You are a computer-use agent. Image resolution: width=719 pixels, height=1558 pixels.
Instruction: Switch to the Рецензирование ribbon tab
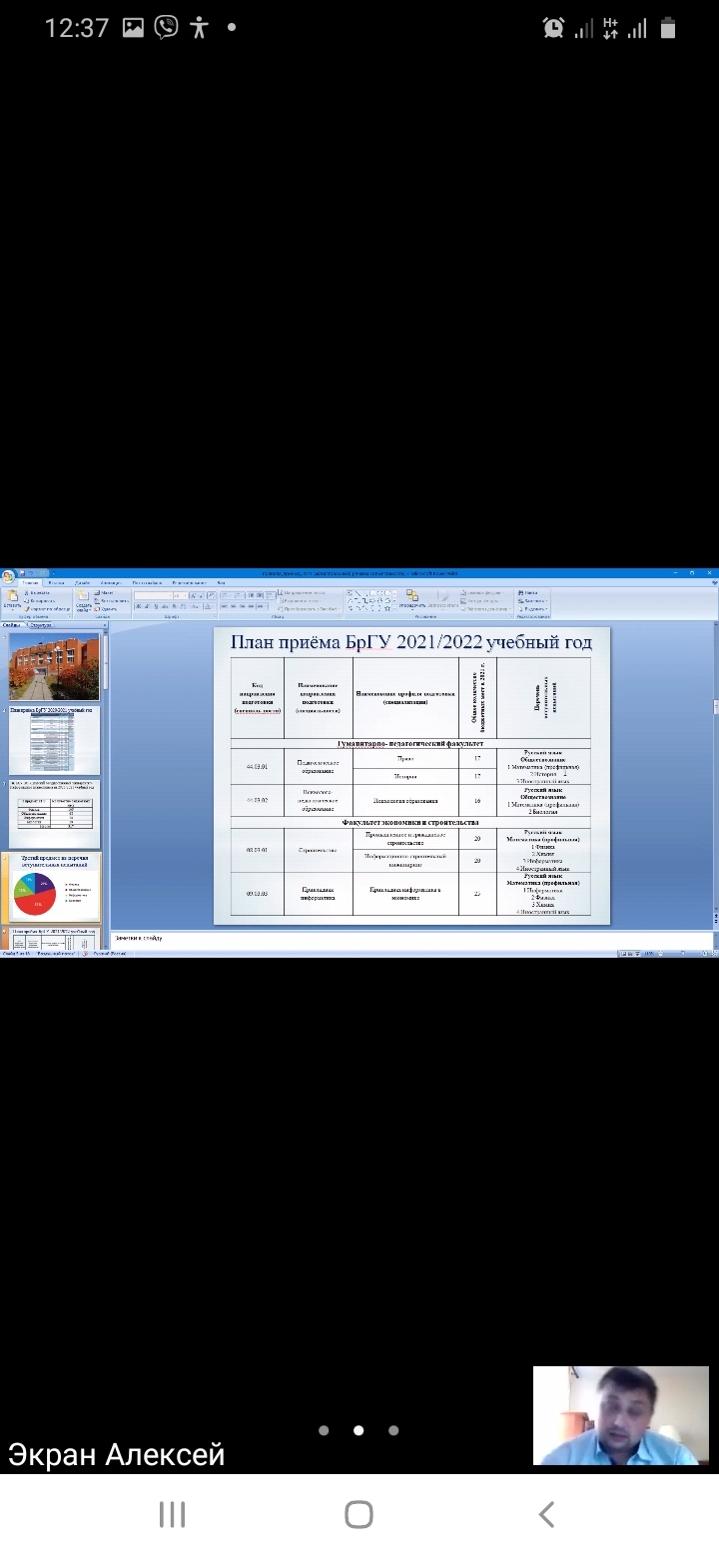click(190, 582)
